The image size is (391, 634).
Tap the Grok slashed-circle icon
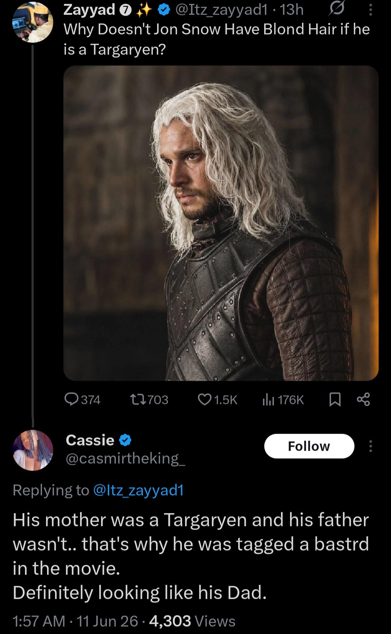336,10
